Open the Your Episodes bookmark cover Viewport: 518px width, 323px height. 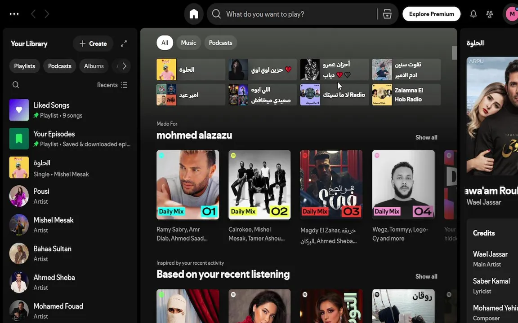[x=19, y=139]
